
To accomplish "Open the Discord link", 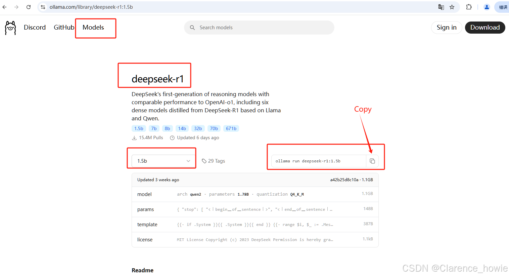I will click(x=35, y=28).
